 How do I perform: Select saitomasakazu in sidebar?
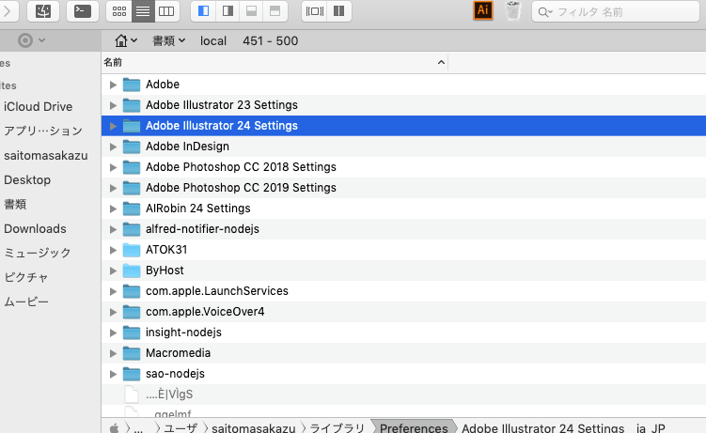[x=46, y=156]
